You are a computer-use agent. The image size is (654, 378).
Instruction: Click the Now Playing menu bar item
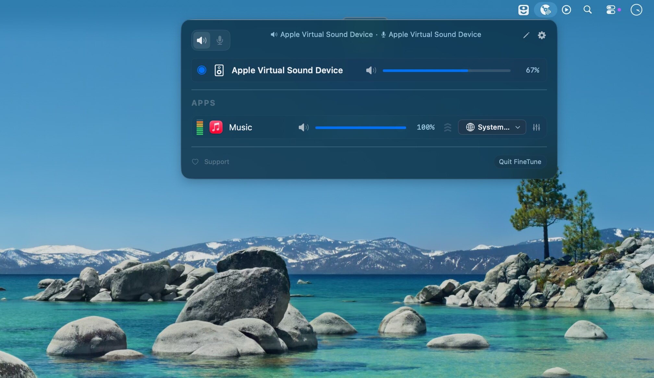pyautogui.click(x=566, y=10)
